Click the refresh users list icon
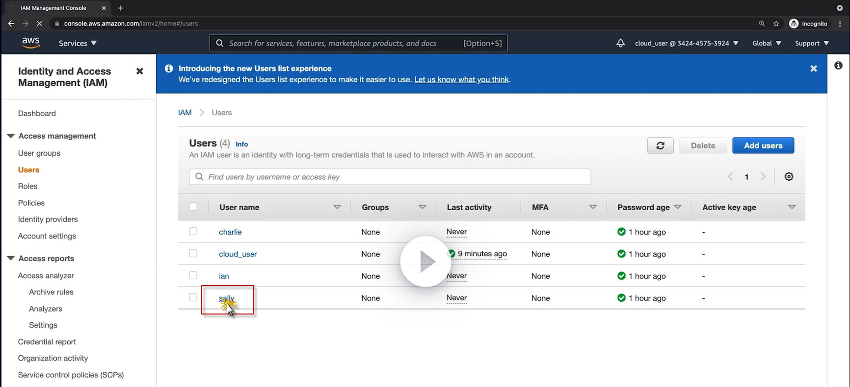 pyautogui.click(x=660, y=145)
